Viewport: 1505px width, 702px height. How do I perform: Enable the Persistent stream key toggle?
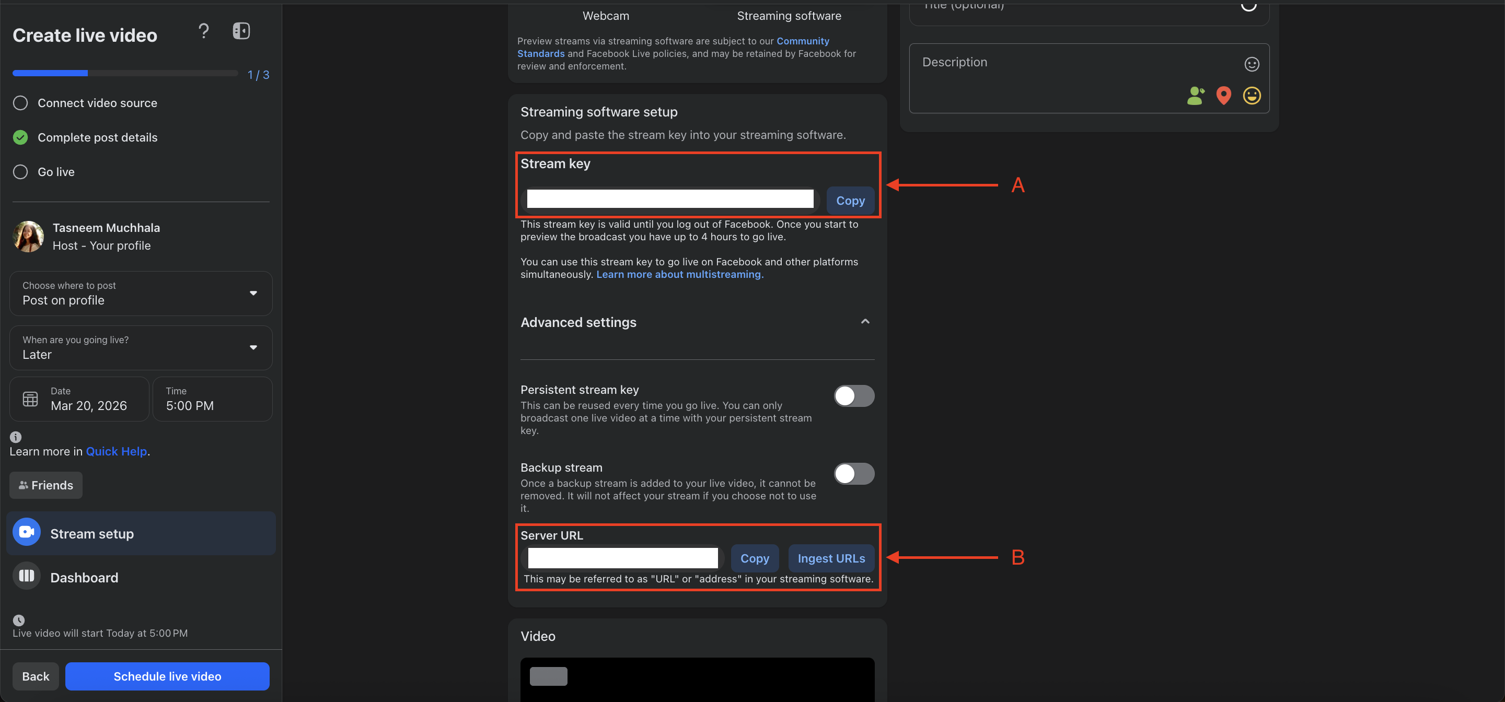click(x=853, y=396)
